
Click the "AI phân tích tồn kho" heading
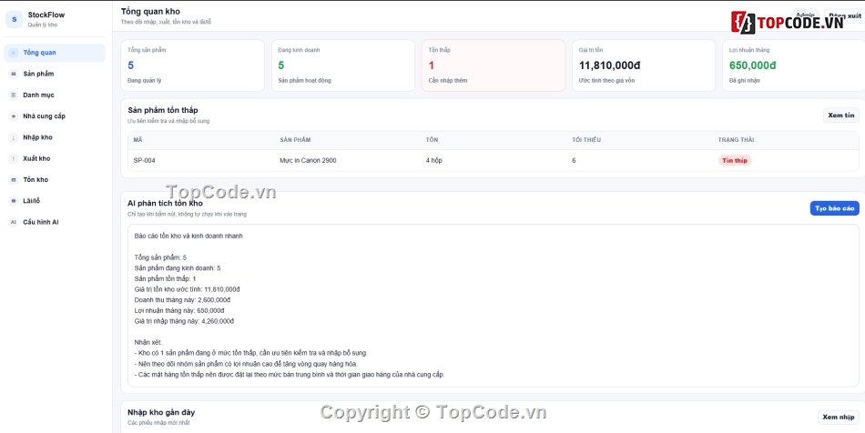[165, 203]
